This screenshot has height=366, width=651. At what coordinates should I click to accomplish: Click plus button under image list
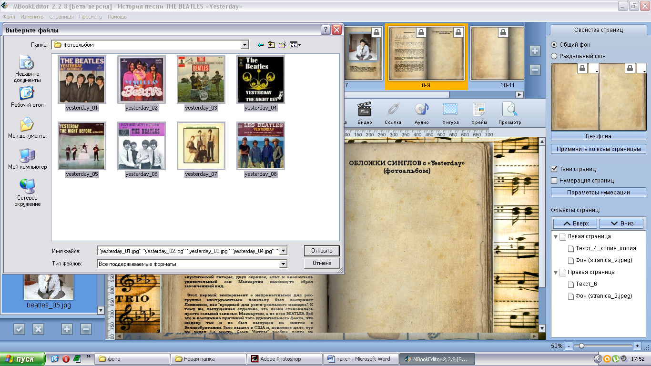click(x=67, y=329)
